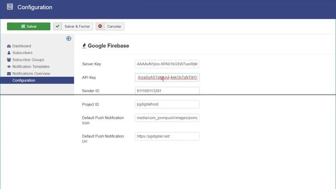Open Notifications Overview in the sidebar
Screen dimensions: 336x189
coord(31,73)
